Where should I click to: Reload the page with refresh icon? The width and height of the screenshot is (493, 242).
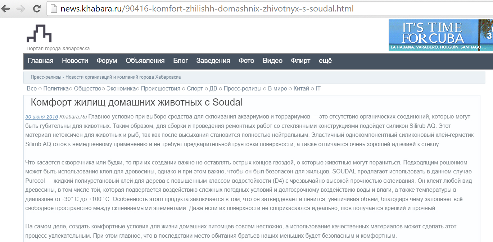[36, 9]
